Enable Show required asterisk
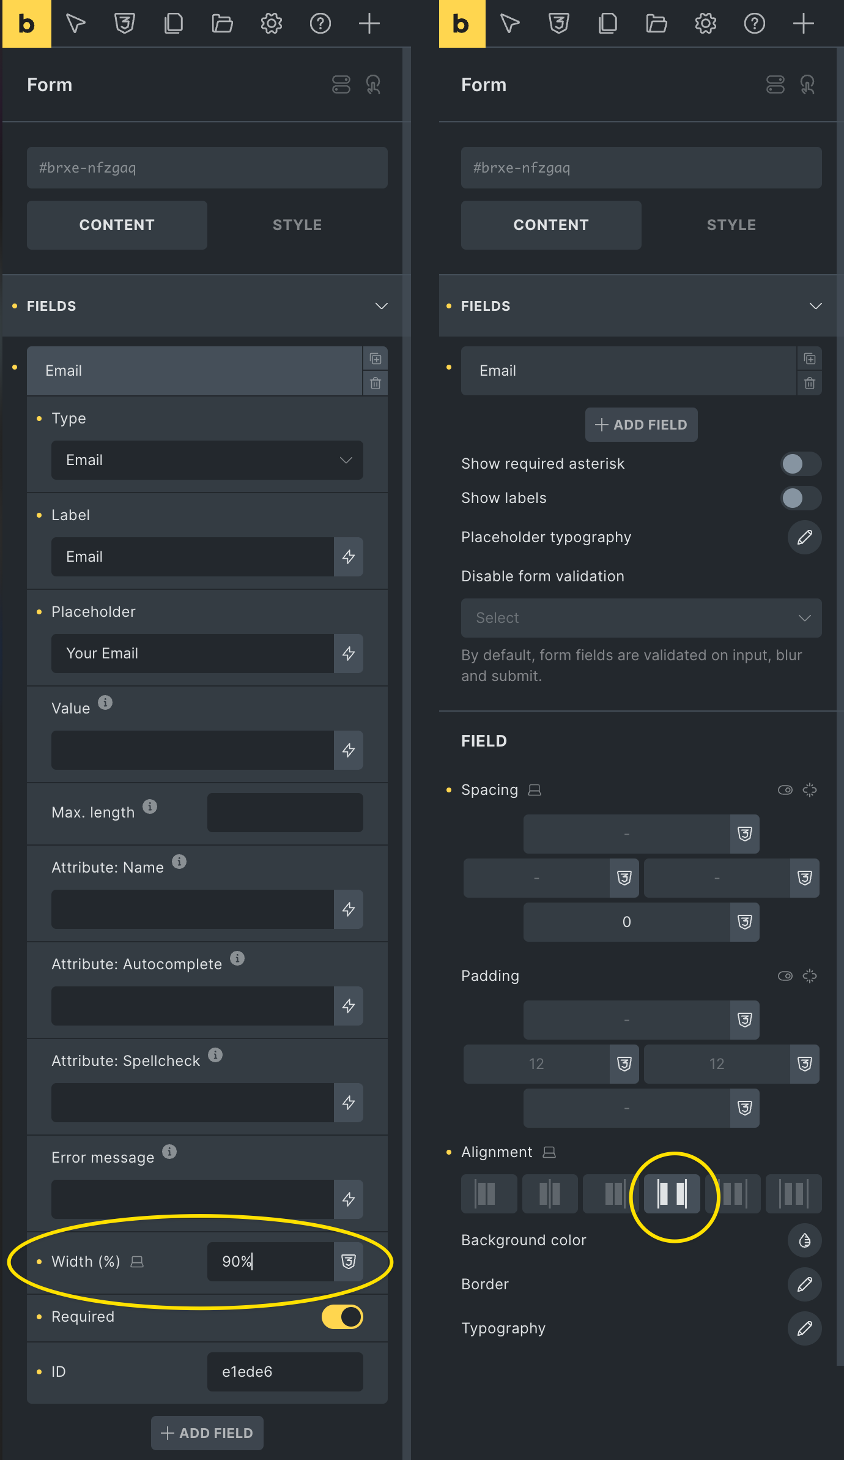This screenshot has width=844, height=1460. tap(801, 464)
